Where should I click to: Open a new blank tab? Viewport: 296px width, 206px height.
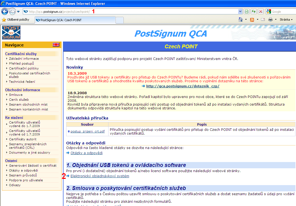[119, 20]
